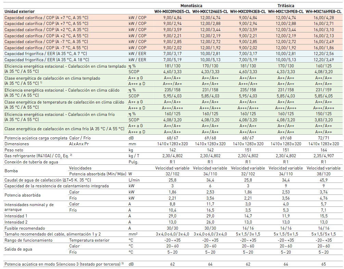Viewport: 344px width, 269px height.
Task: Click the WH-MXC12H9E8-CL column header
Action: (286, 12)
